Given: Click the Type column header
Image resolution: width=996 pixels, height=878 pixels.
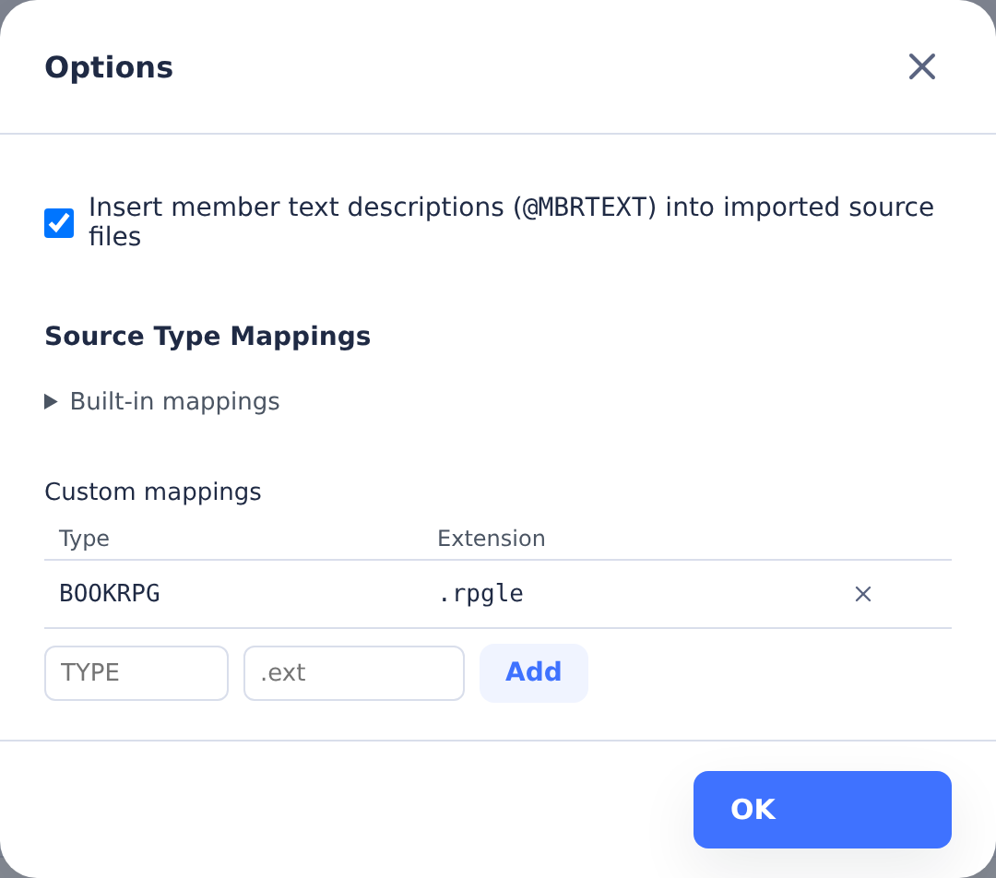Looking at the screenshot, I should click(x=84, y=539).
